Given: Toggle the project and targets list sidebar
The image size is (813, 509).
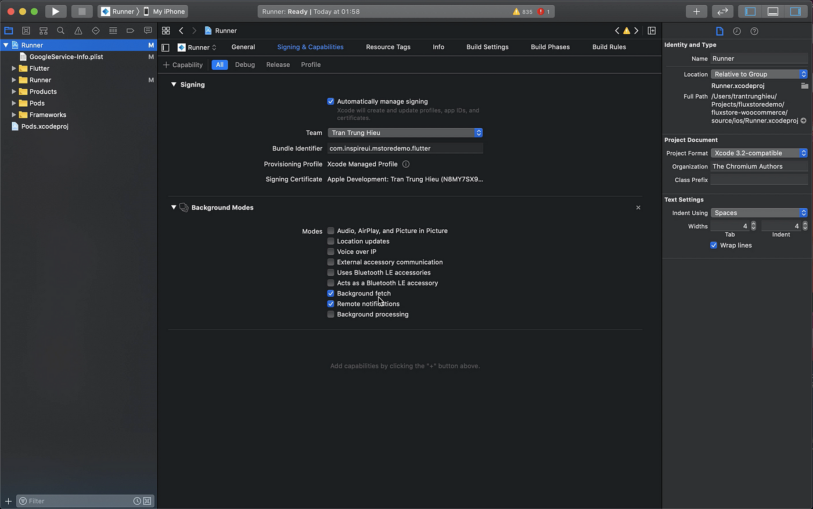Looking at the screenshot, I should 166,48.
